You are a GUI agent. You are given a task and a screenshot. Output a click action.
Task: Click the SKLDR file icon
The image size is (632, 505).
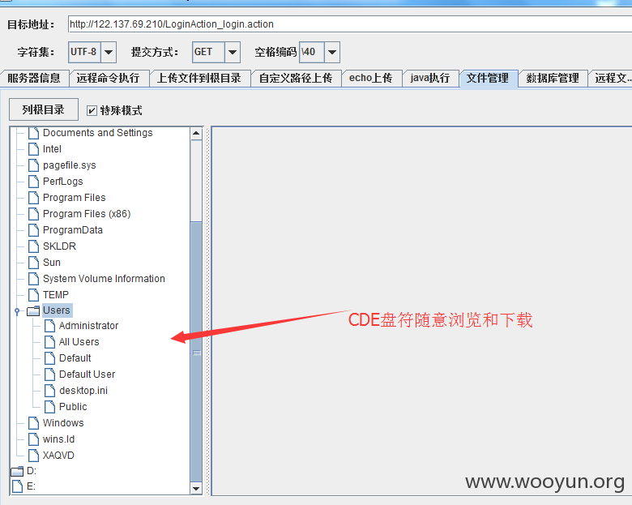click(34, 246)
